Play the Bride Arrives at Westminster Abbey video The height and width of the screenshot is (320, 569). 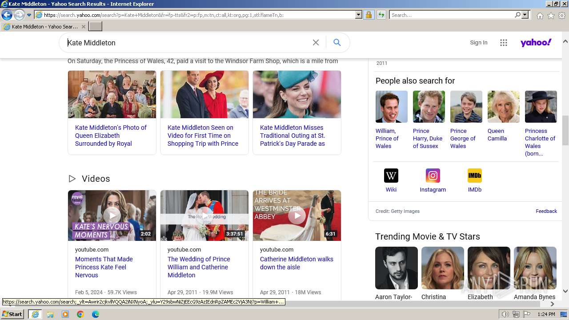pos(297,216)
